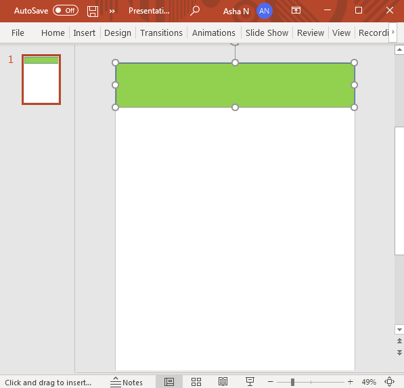Click vertical scrollbar down arrow
Image resolution: width=404 pixels, height=388 pixels.
coord(399,330)
